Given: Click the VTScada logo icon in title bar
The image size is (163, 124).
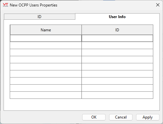Looking at the screenshot, I should [6, 5].
